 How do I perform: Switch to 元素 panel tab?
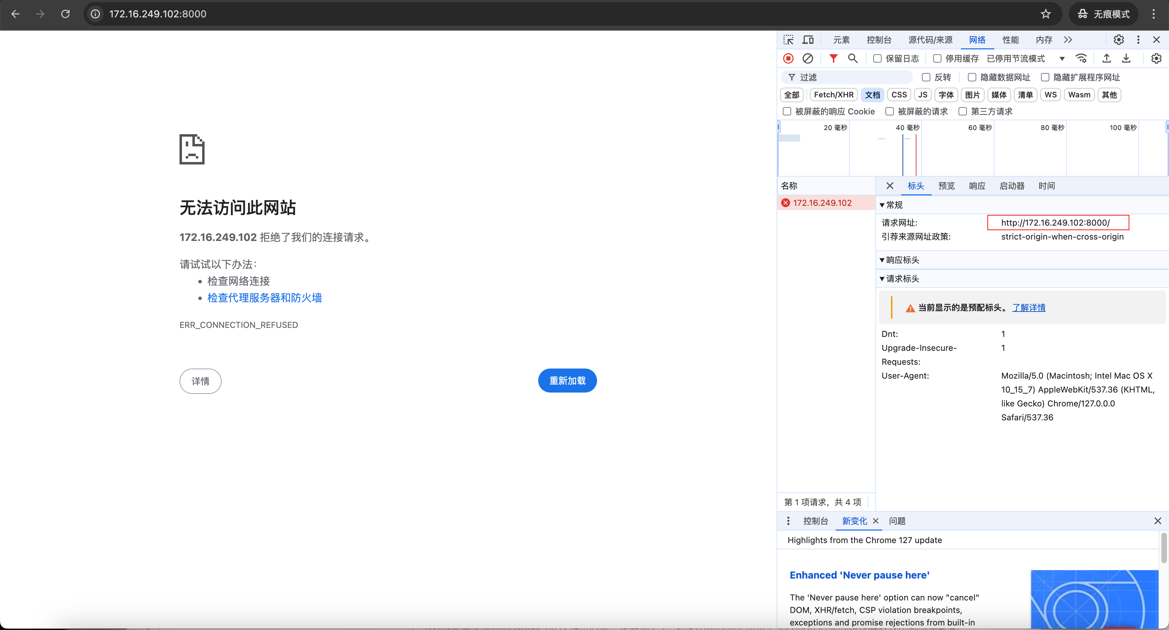coord(841,40)
